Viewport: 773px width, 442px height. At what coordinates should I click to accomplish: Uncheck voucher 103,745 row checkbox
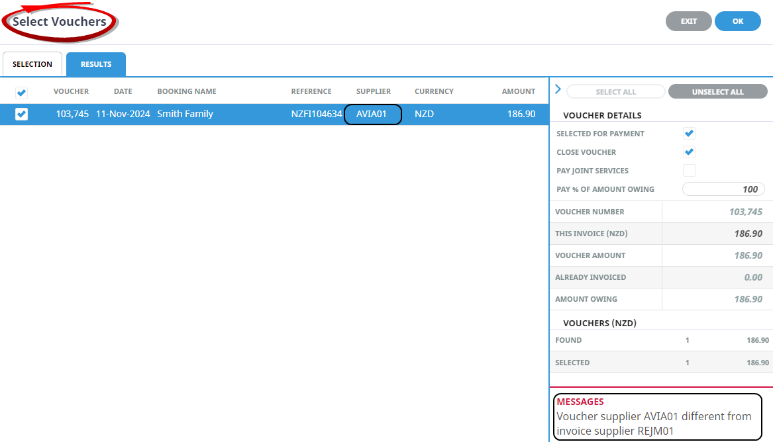(x=21, y=114)
